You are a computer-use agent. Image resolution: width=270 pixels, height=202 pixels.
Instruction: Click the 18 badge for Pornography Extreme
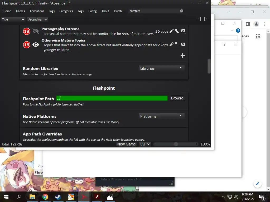[27, 31]
